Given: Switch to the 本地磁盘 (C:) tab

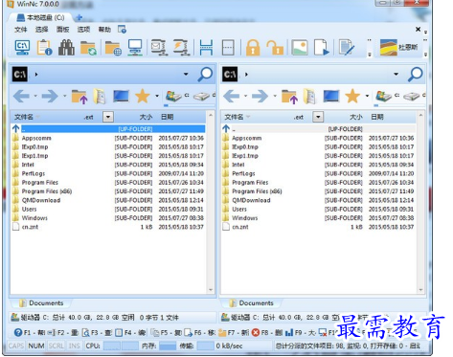Looking at the screenshot, I should 40,17.
